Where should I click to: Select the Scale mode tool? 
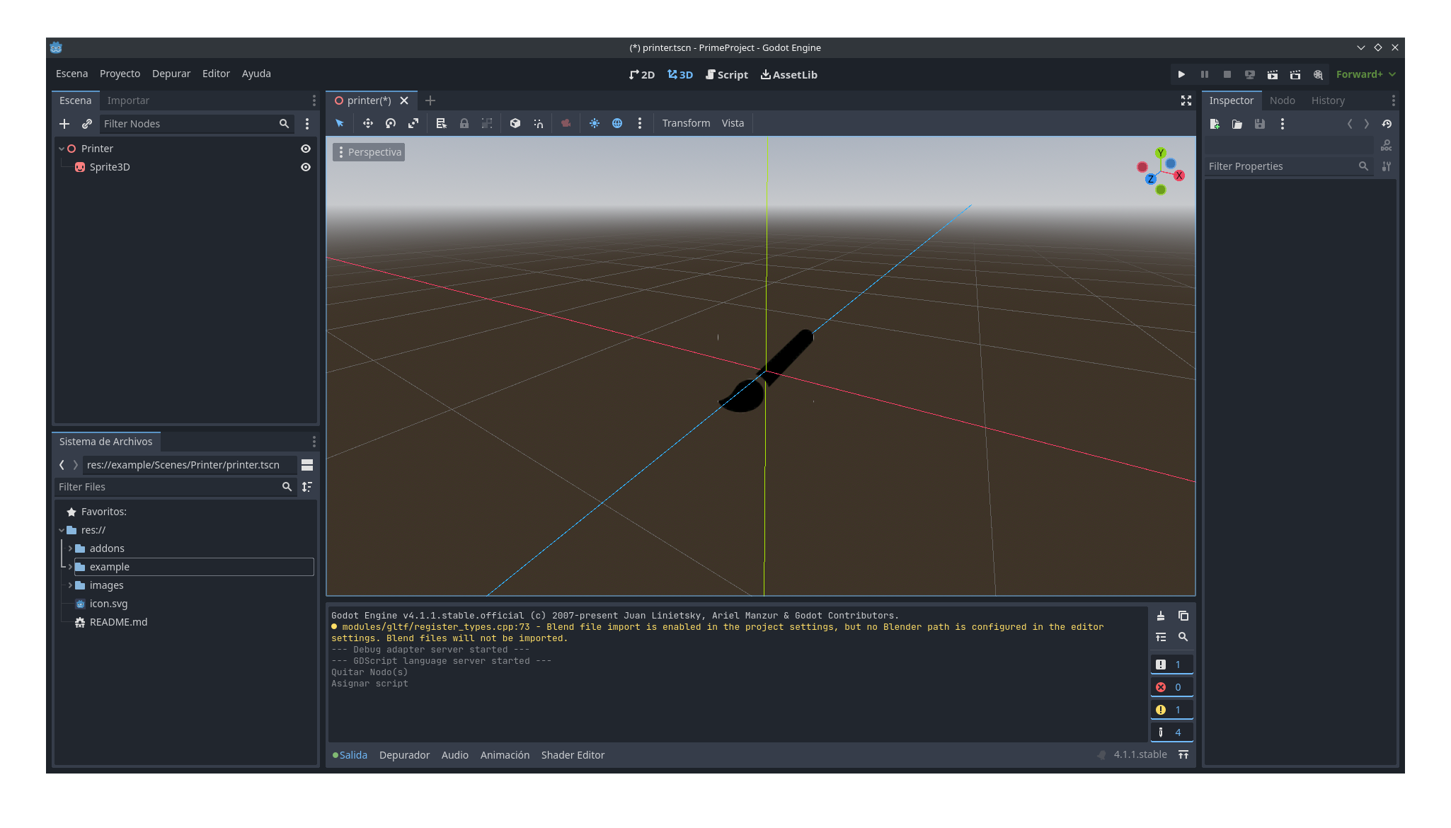413,123
